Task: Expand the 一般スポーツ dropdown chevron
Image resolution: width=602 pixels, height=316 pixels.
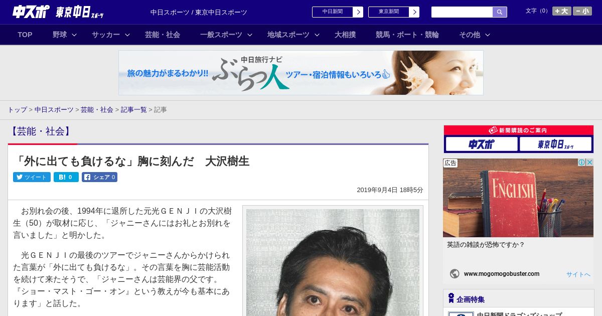Action: (250, 35)
